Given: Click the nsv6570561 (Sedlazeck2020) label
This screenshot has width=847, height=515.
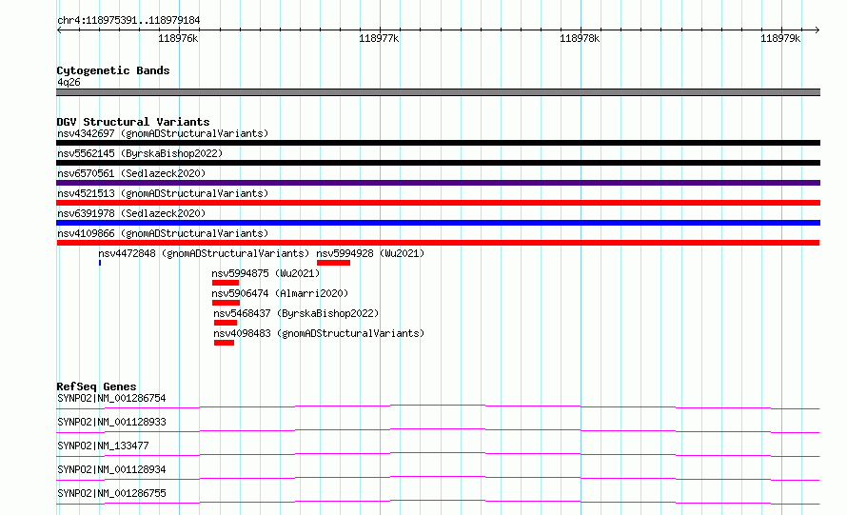Looking at the screenshot, I should 131,173.
